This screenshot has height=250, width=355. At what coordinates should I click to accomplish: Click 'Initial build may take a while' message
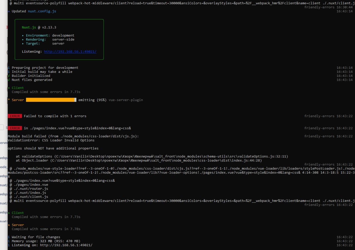[42, 72]
